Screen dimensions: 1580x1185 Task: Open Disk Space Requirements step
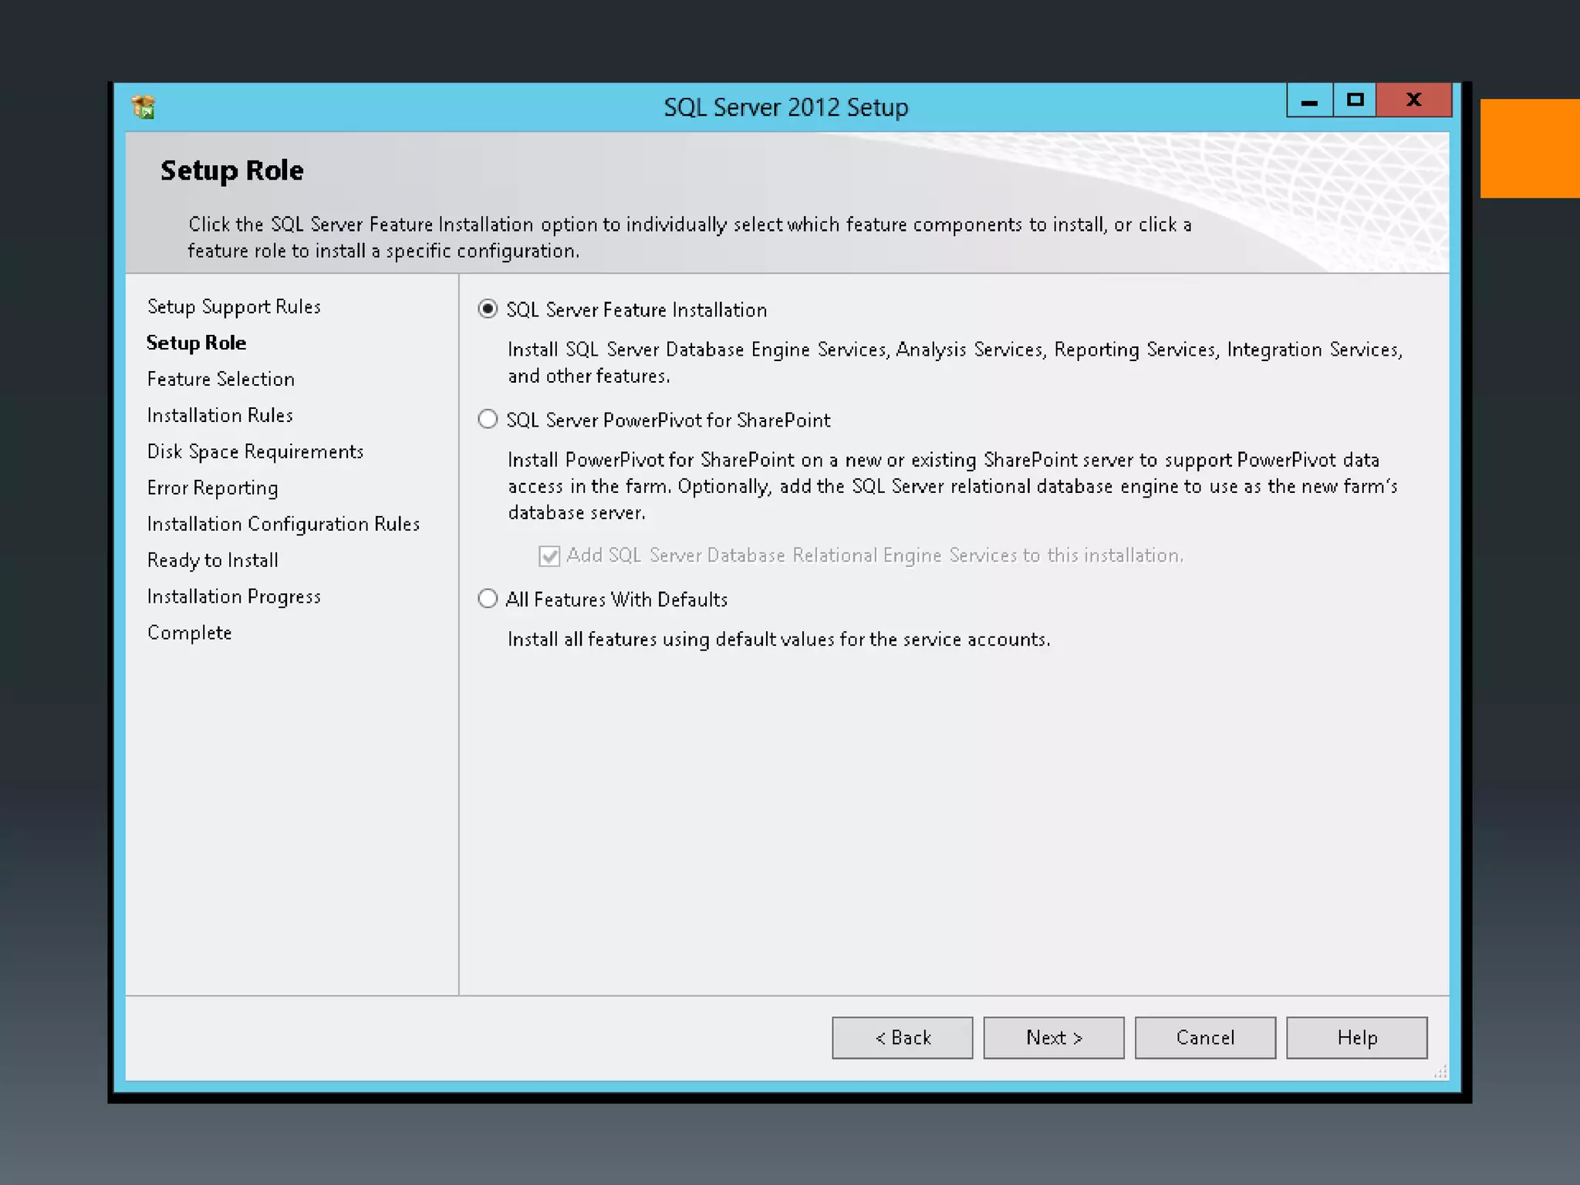(x=255, y=451)
